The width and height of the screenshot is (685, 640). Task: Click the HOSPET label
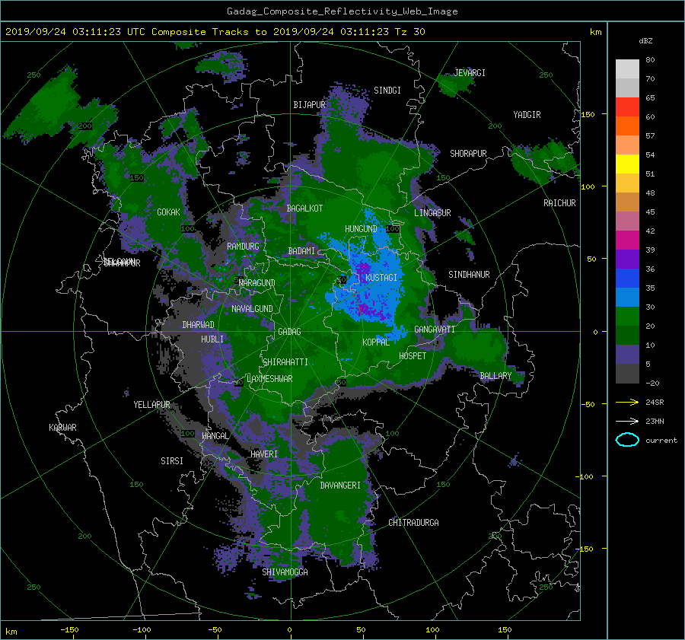click(413, 356)
